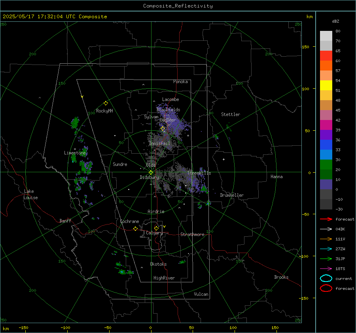Viewport: 356px width, 333px height.
Task: Pick the indigo swatch between 10 and 0 dBZ
Action: (x=326, y=185)
